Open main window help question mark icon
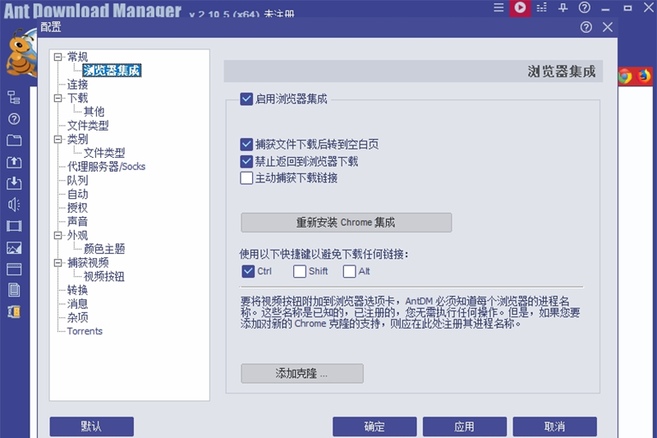657x438 pixels. click(x=584, y=7)
